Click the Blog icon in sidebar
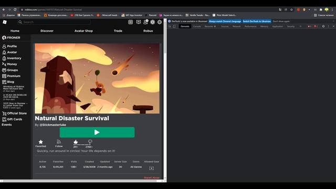This screenshot has width=336, height=189. point(4,82)
